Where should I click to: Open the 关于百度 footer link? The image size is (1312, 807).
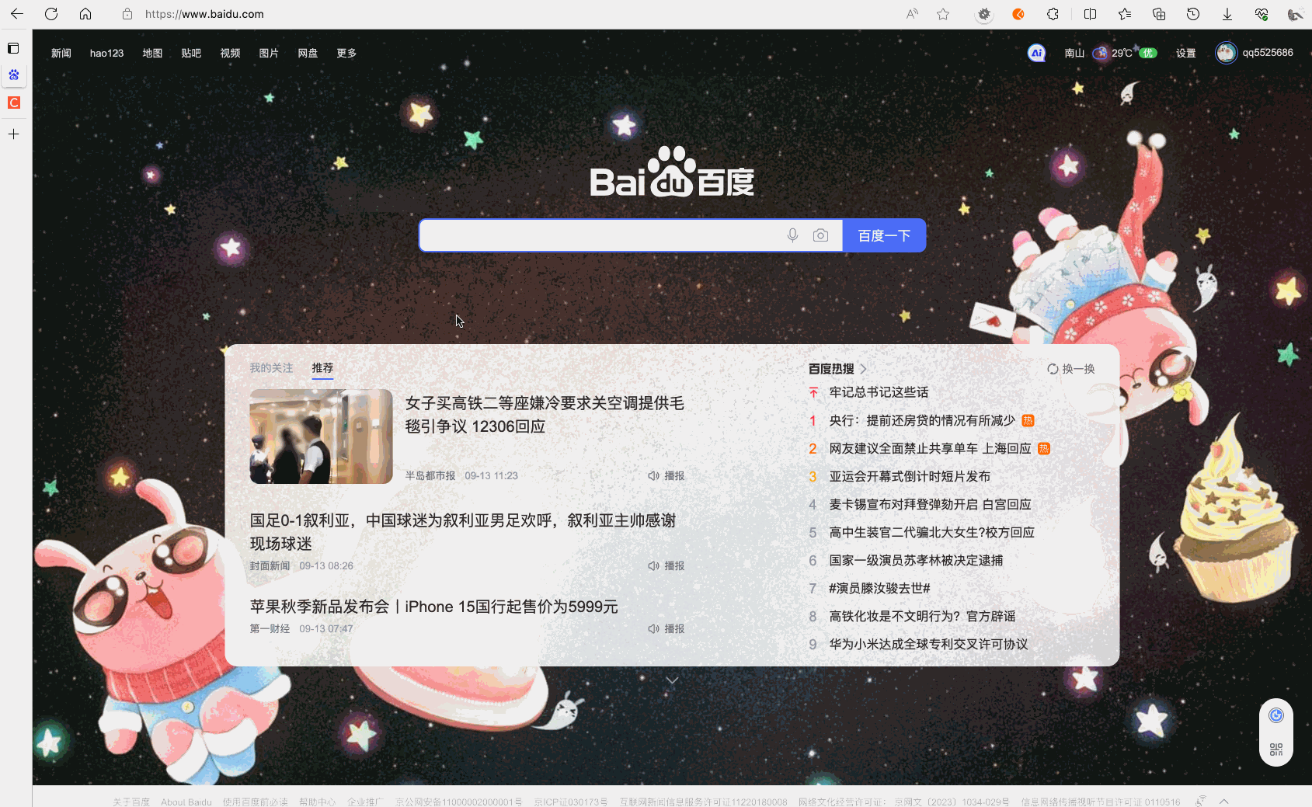point(131,801)
